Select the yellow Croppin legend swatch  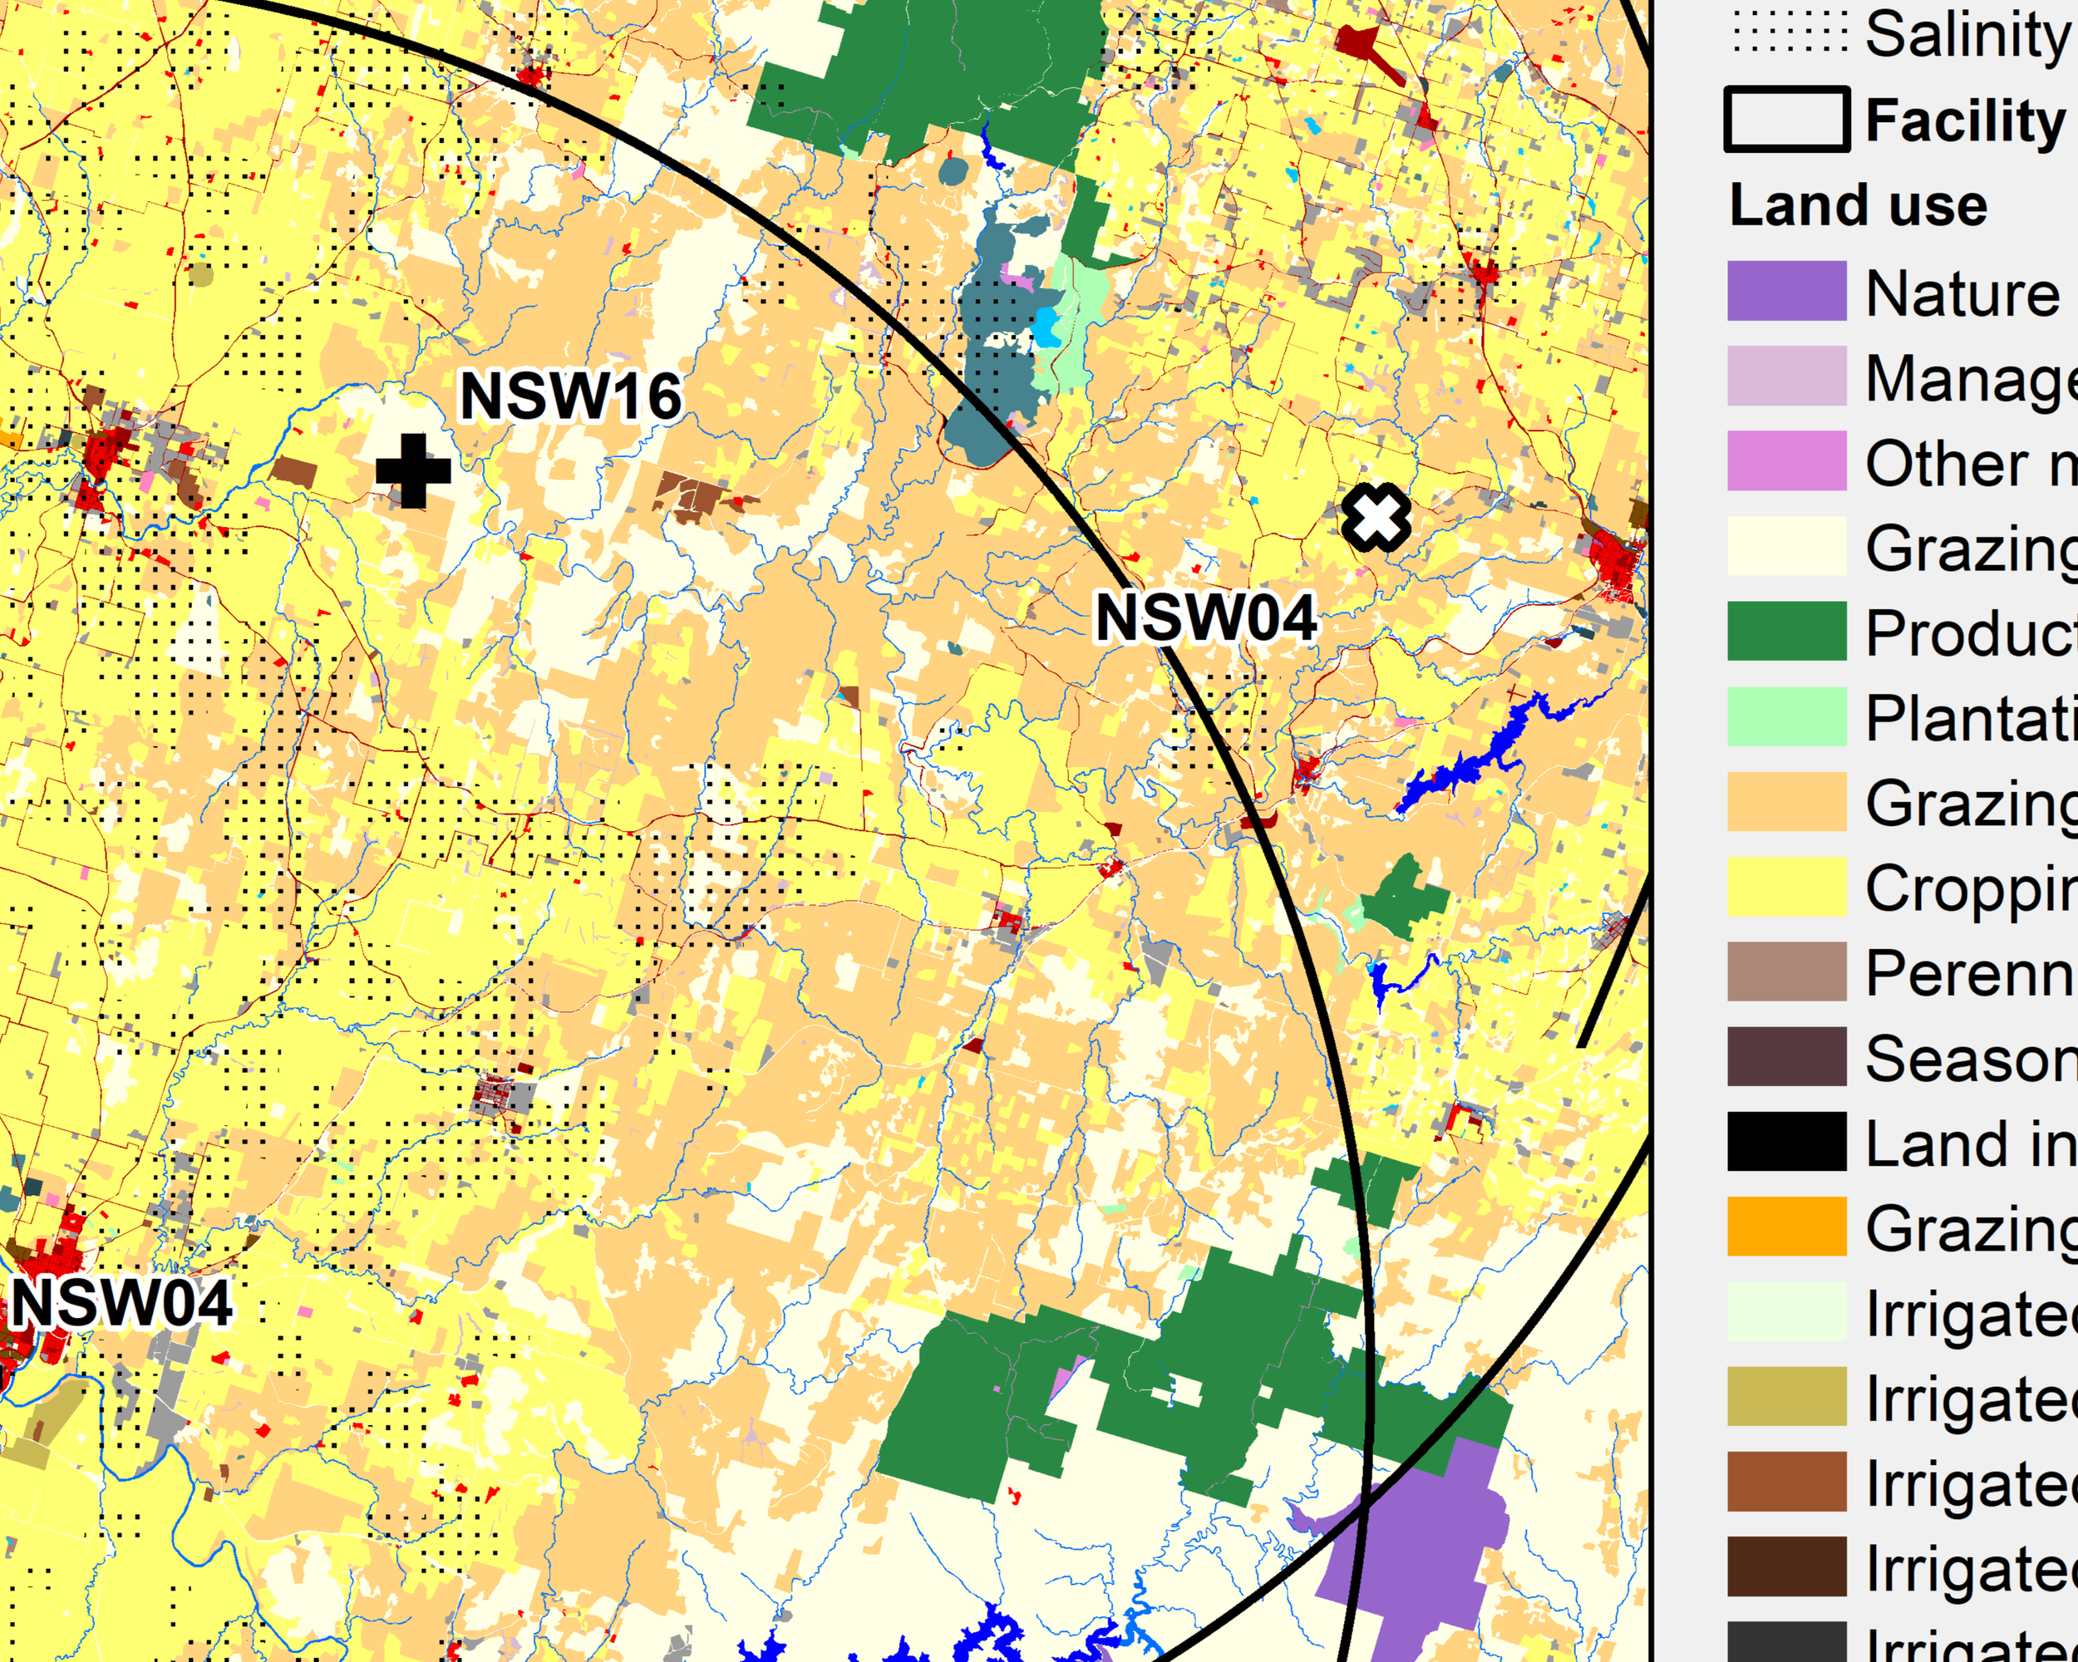(1786, 887)
